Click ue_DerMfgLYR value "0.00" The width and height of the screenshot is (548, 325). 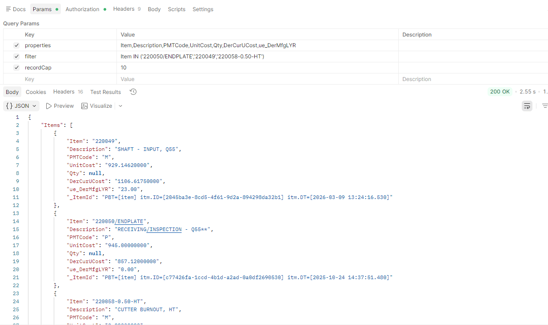coord(127,269)
